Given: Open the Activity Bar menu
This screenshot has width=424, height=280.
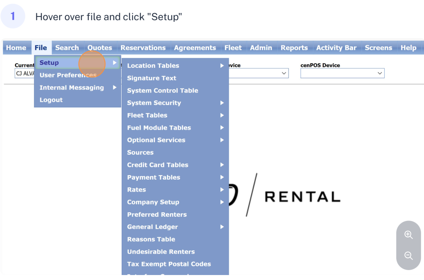Looking at the screenshot, I should point(336,48).
